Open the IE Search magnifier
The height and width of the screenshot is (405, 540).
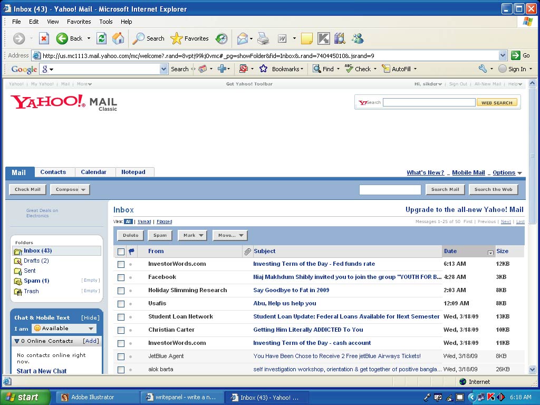139,38
